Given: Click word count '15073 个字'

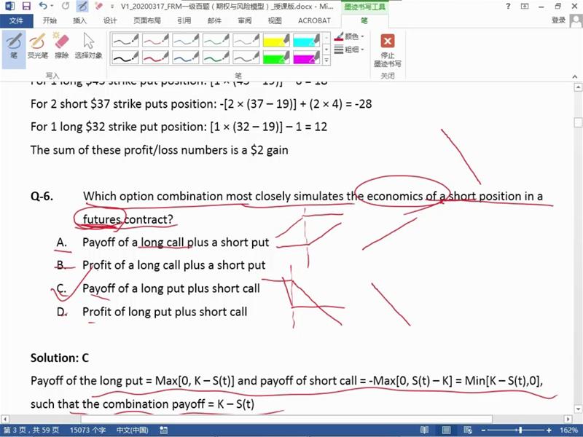Looking at the screenshot, I should pos(87,430).
